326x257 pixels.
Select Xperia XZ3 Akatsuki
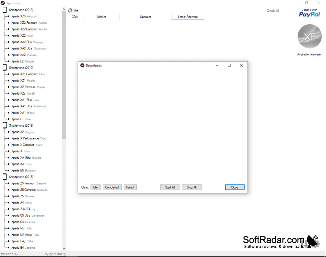point(24,16)
